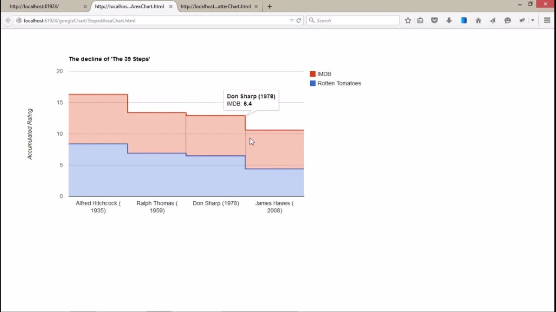Click chart title 'The decline of The 39 Steps'

pyautogui.click(x=109, y=59)
